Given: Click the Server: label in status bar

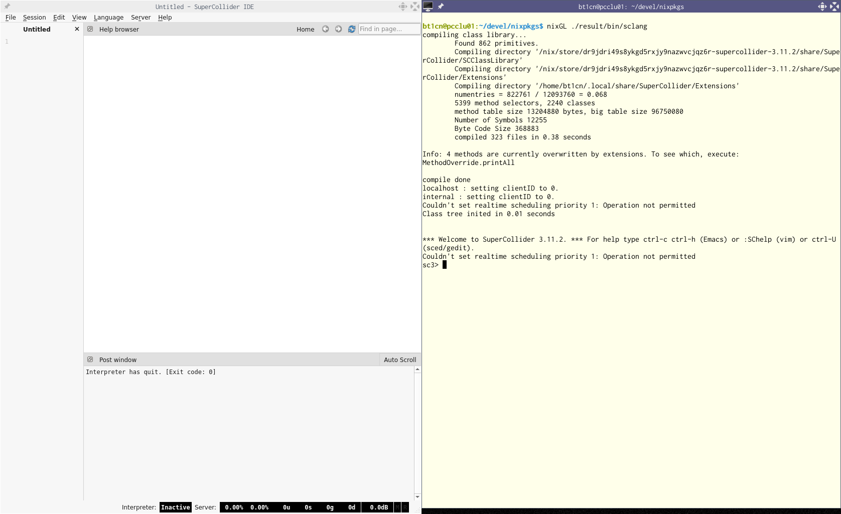Looking at the screenshot, I should click(x=205, y=507).
